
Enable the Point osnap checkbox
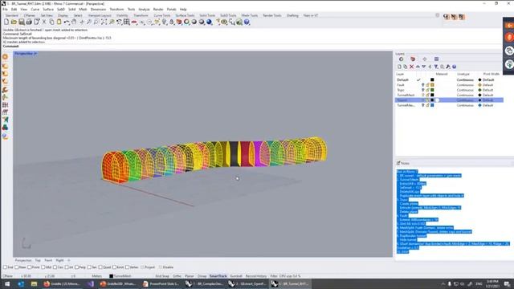(30, 267)
